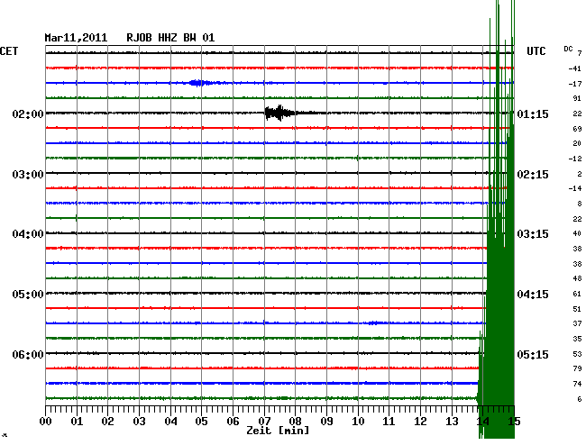This screenshot has height=445, width=586.
Task: Click minute 13 on the time axis
Action: 452,422
